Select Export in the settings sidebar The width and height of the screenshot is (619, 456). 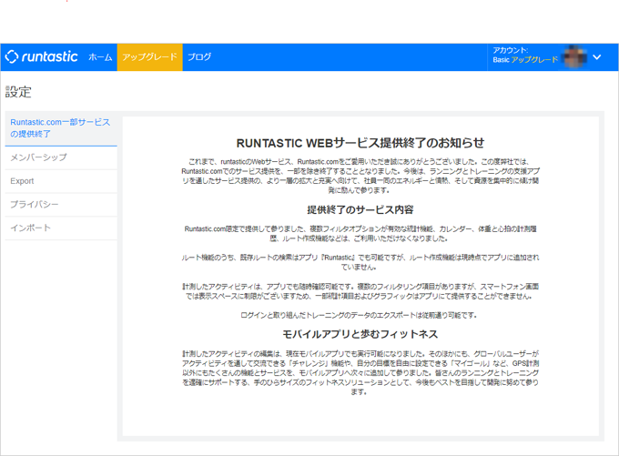click(x=61, y=181)
